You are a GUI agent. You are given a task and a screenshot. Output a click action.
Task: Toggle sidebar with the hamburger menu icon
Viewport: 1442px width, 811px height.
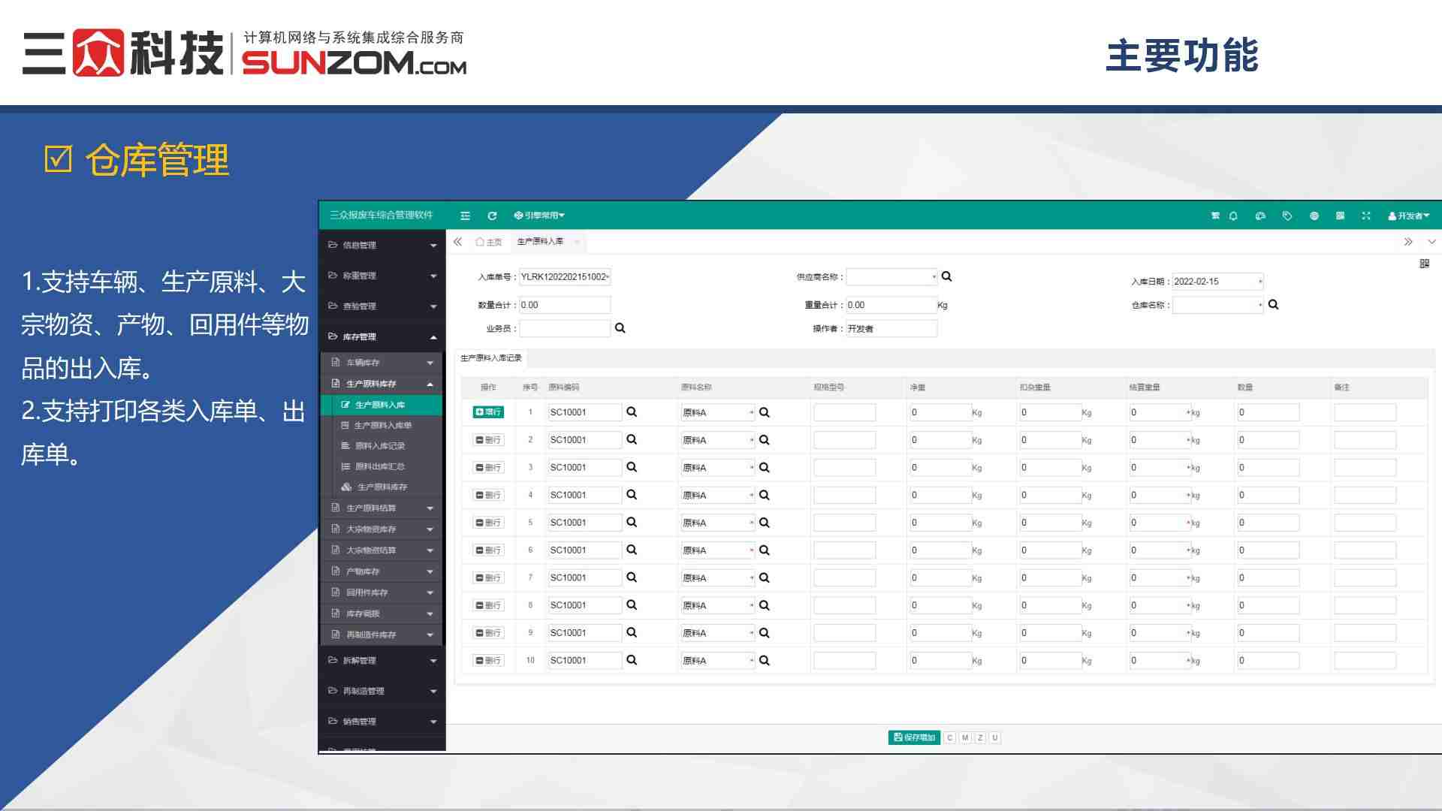[x=465, y=216]
